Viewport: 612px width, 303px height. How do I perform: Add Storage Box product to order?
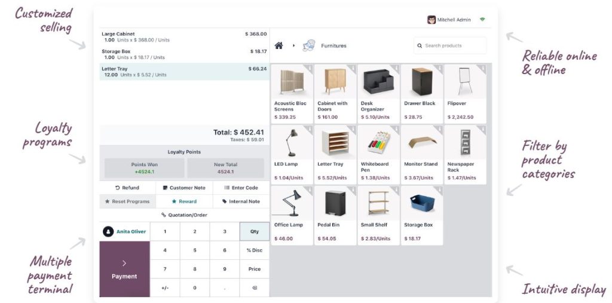click(x=422, y=215)
